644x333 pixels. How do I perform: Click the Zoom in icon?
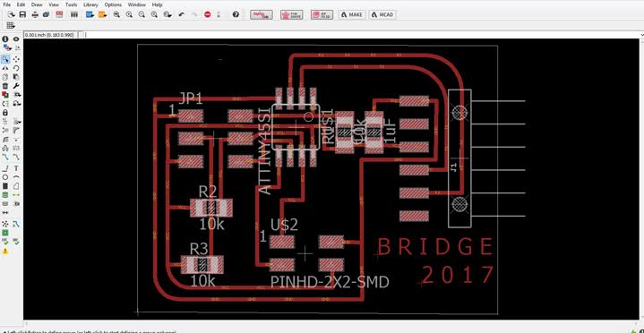pyautogui.click(x=129, y=15)
